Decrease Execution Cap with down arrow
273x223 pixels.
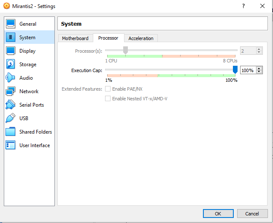click(x=259, y=72)
